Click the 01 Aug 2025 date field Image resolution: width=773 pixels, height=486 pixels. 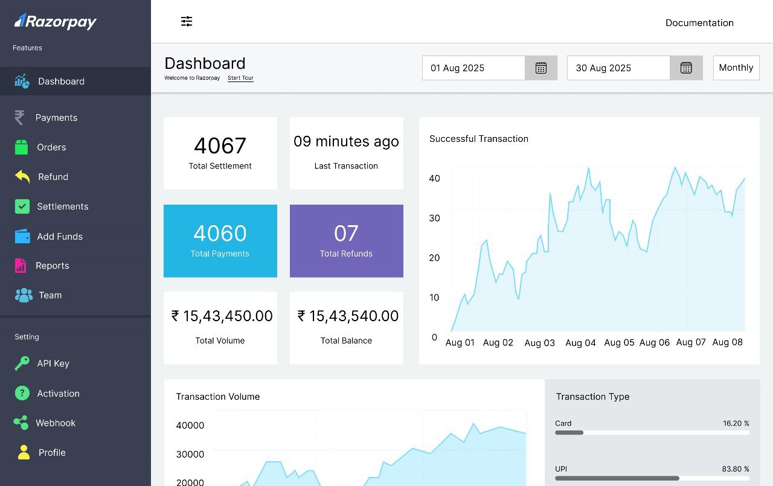point(473,68)
